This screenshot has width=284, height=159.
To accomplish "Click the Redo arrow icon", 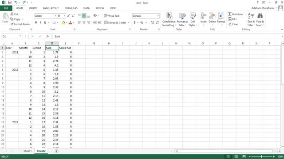I will pos(24,2).
